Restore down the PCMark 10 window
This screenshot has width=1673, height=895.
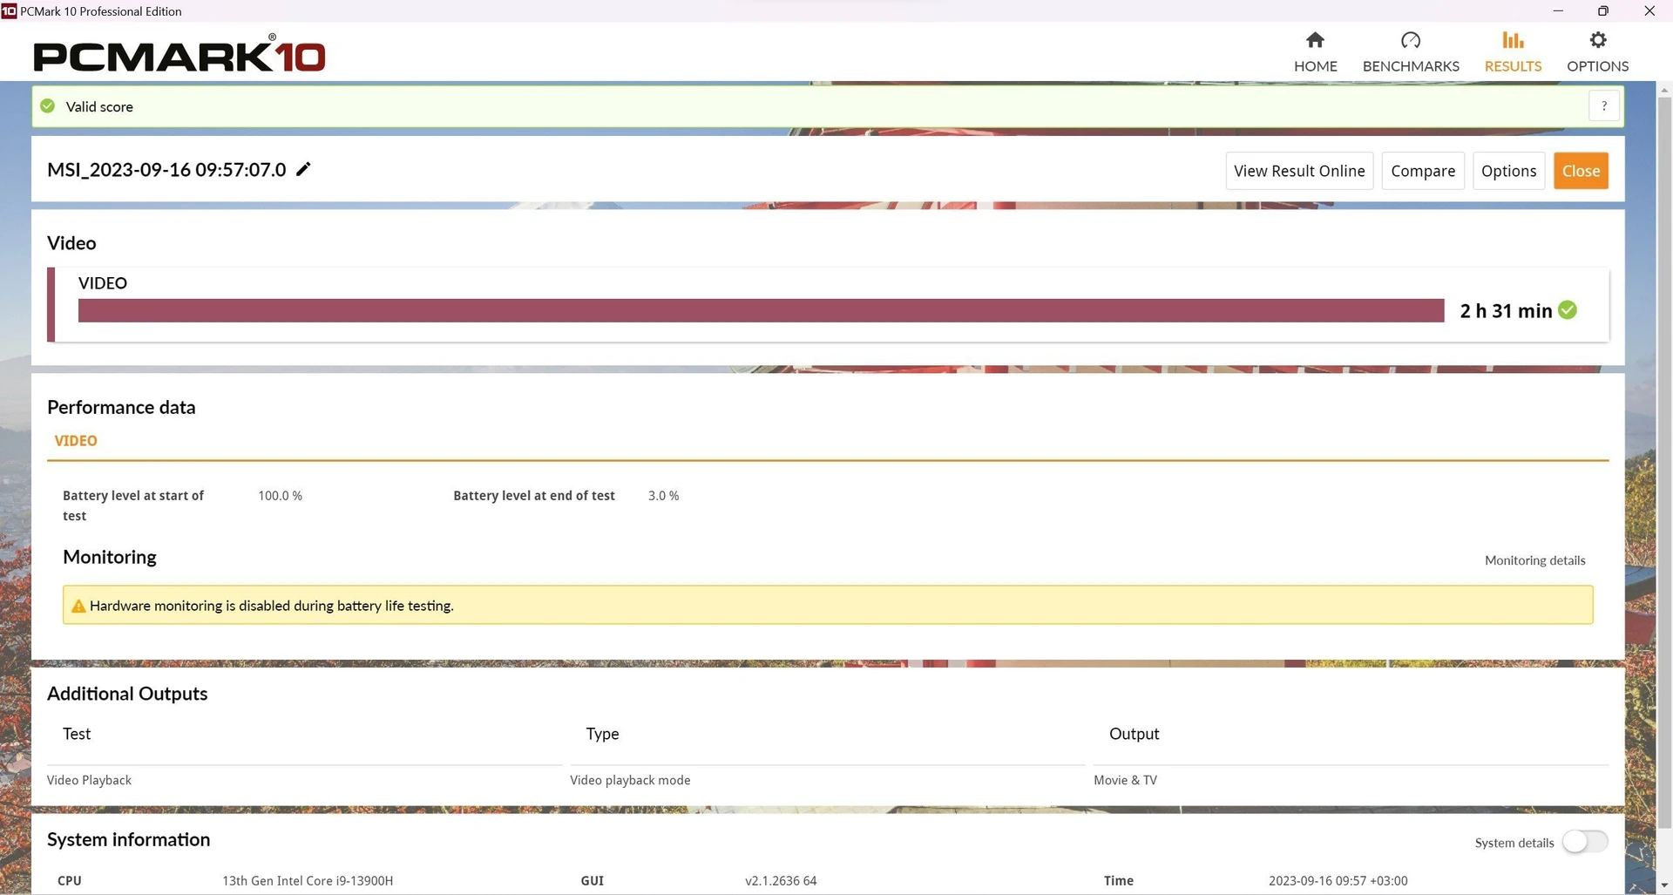(1603, 11)
